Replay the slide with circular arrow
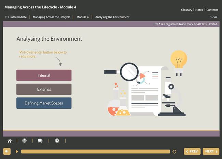Image resolution: width=222 pixels, height=159 pixels. (x=175, y=151)
